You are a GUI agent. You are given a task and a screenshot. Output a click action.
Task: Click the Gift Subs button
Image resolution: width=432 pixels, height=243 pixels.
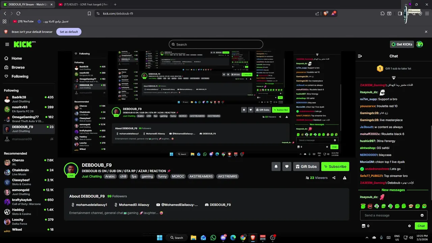[306, 166]
